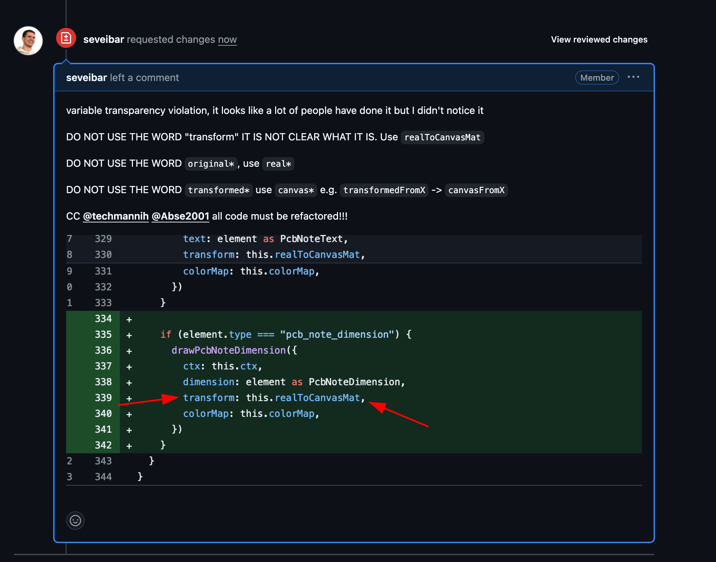Image resolution: width=716 pixels, height=562 pixels.
Task: Click seveibar name in comment header
Action: [86, 78]
